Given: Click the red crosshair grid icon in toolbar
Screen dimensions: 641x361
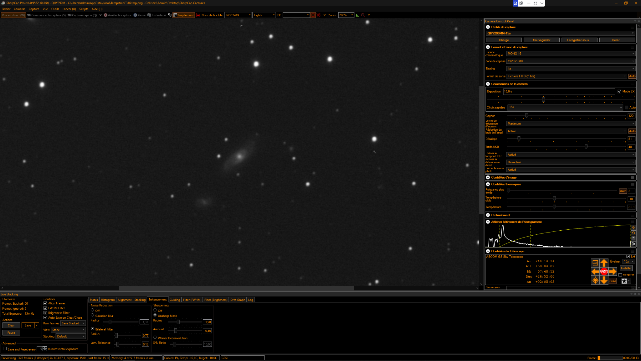Looking at the screenshot, I should (x=319, y=15).
